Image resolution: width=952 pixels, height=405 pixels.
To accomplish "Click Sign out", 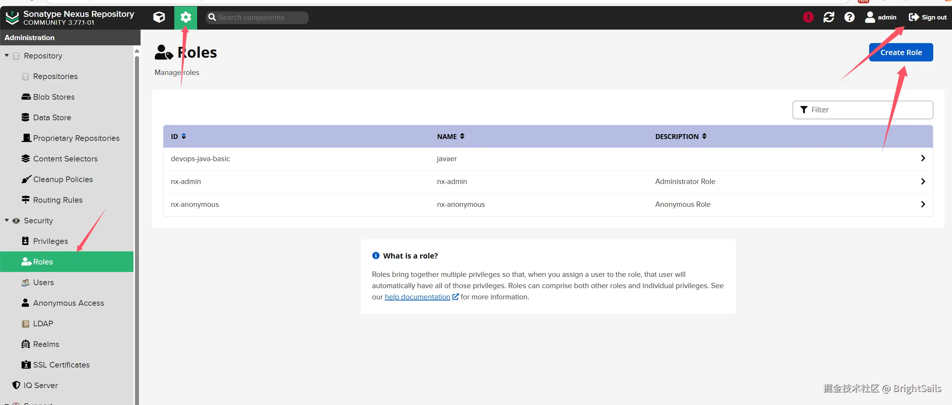I will pyautogui.click(x=928, y=17).
